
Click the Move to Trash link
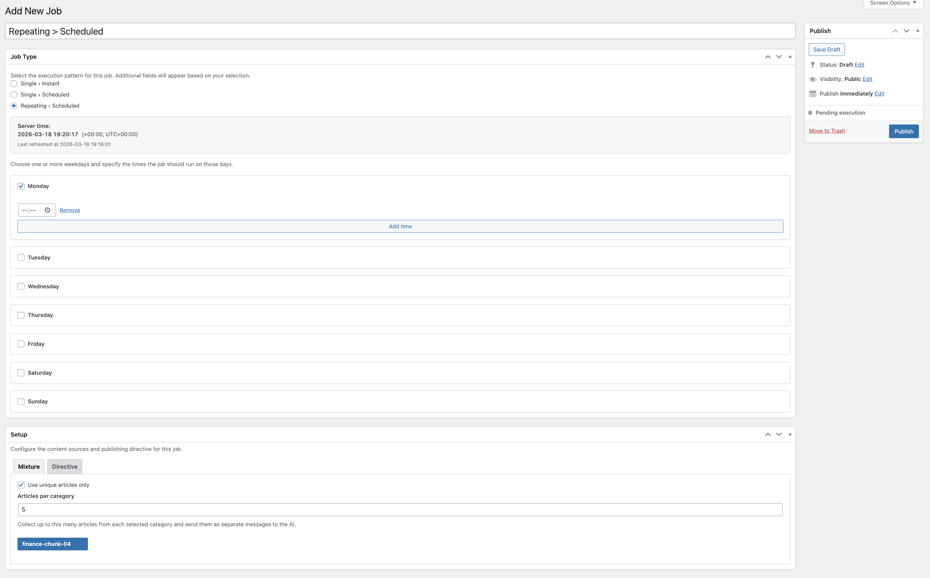[827, 131]
